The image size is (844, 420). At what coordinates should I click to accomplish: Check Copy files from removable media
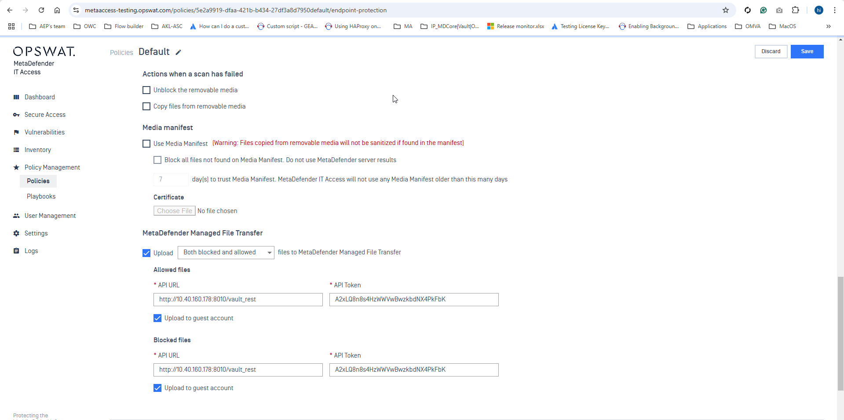point(146,106)
